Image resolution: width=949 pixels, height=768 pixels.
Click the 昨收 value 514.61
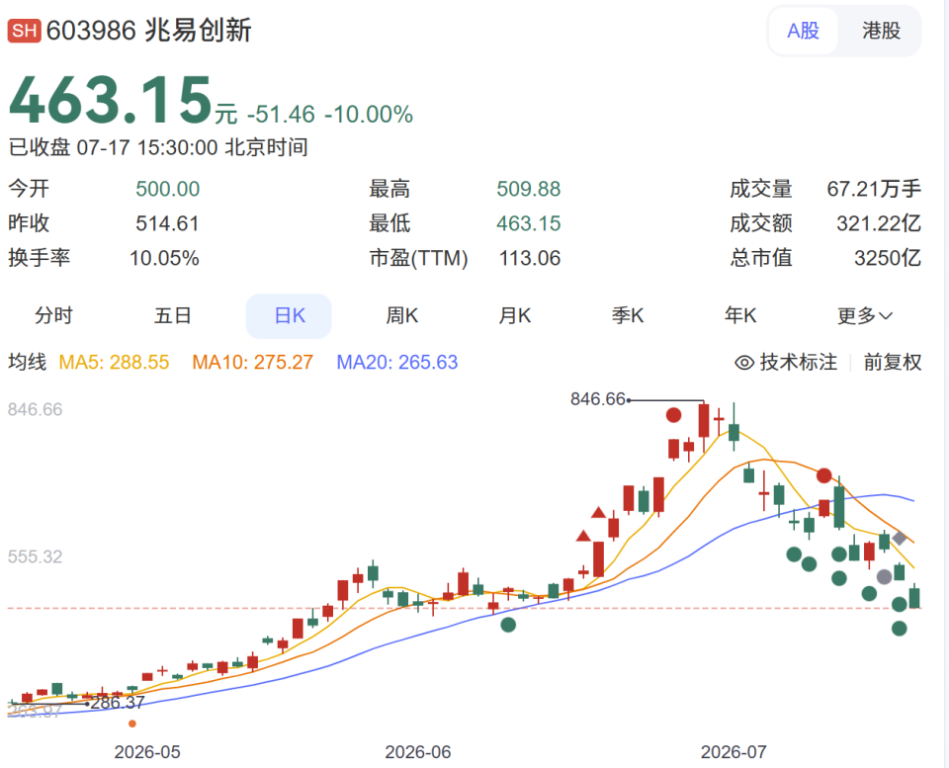coord(168,223)
